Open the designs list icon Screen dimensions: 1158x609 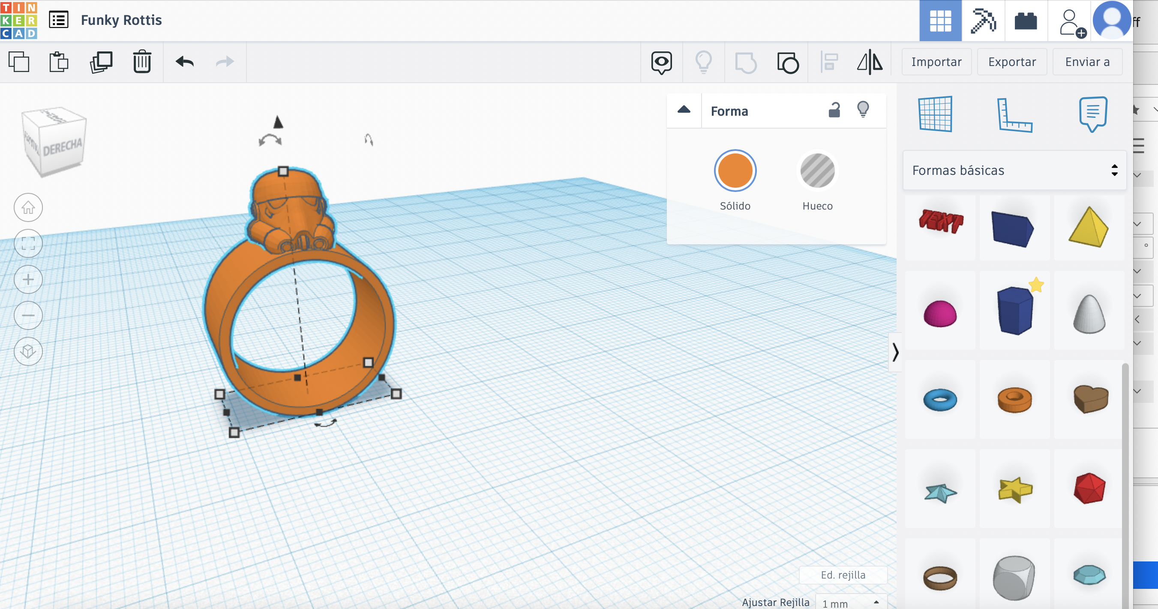point(58,20)
